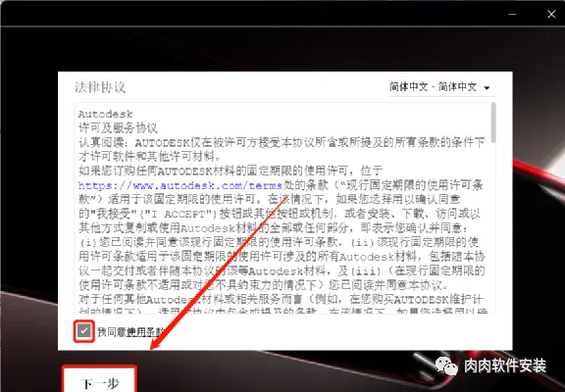Click the 许可及服务协议 line
565x392 pixels.
point(118,128)
